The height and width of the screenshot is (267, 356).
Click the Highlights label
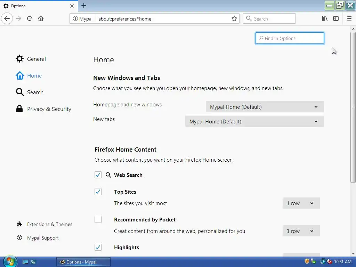(x=127, y=248)
